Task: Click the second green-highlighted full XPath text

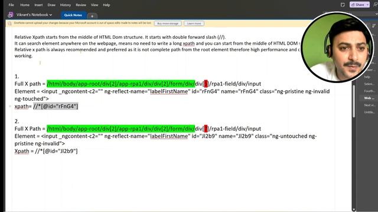Action: 120,128
